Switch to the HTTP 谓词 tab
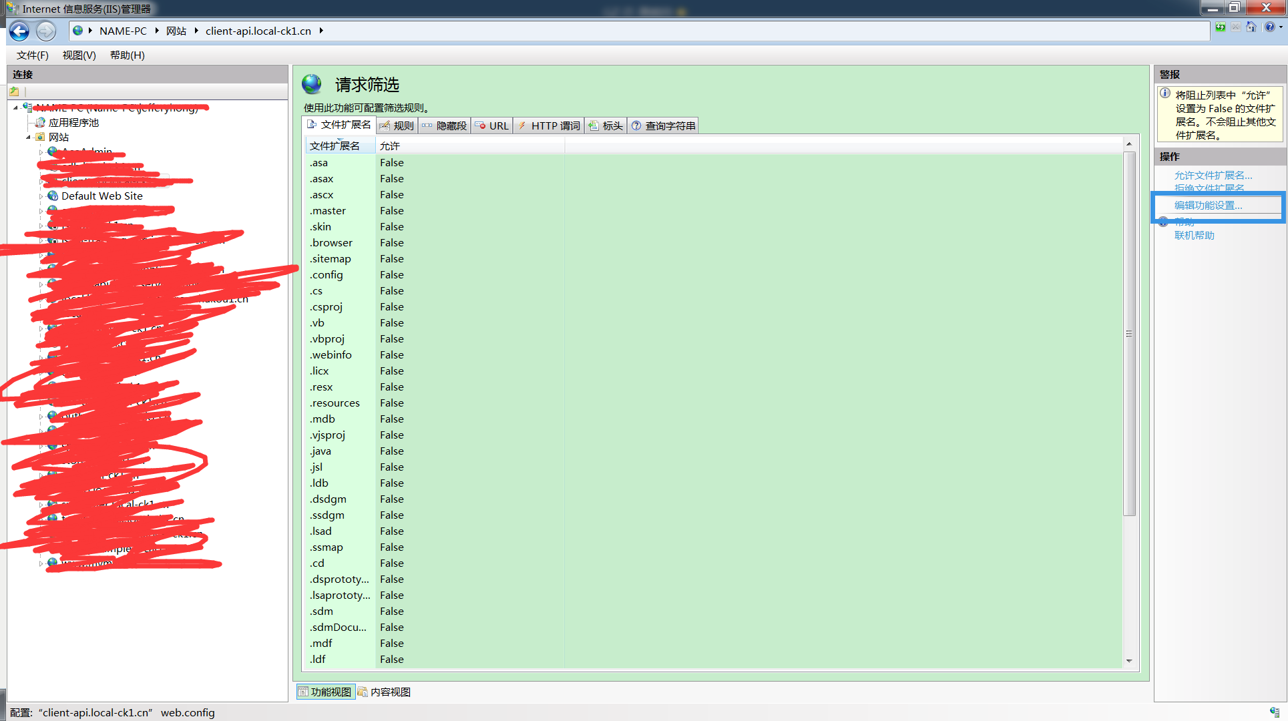 549,126
